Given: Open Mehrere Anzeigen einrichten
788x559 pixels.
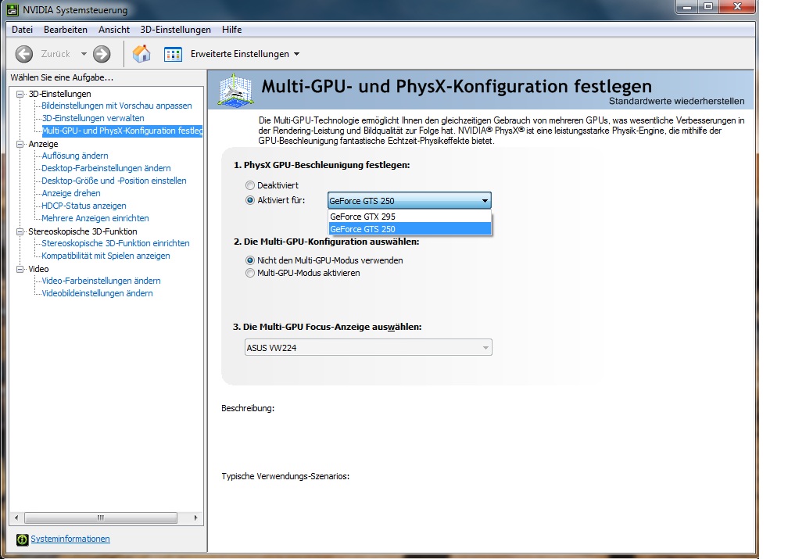Looking at the screenshot, I should 95,219.
